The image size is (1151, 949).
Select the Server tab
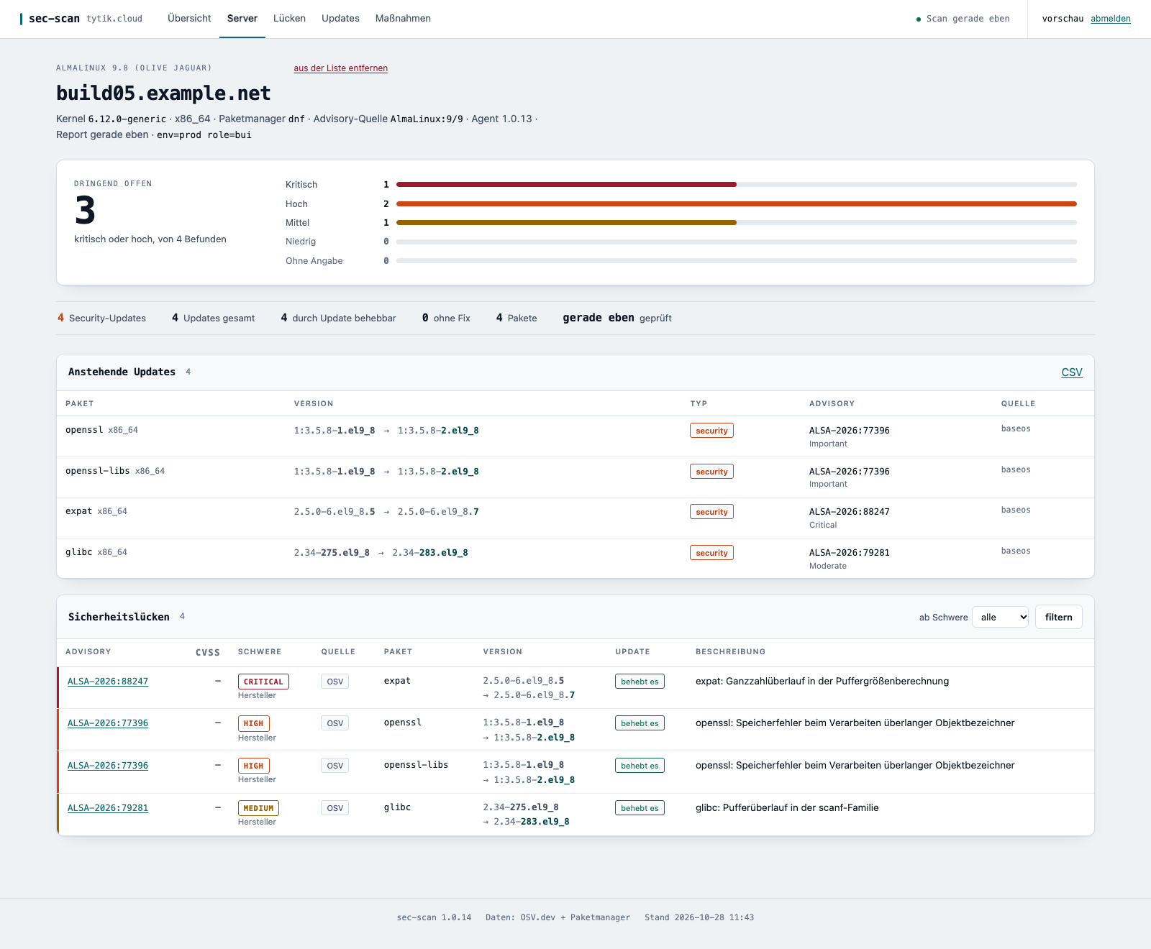point(242,19)
